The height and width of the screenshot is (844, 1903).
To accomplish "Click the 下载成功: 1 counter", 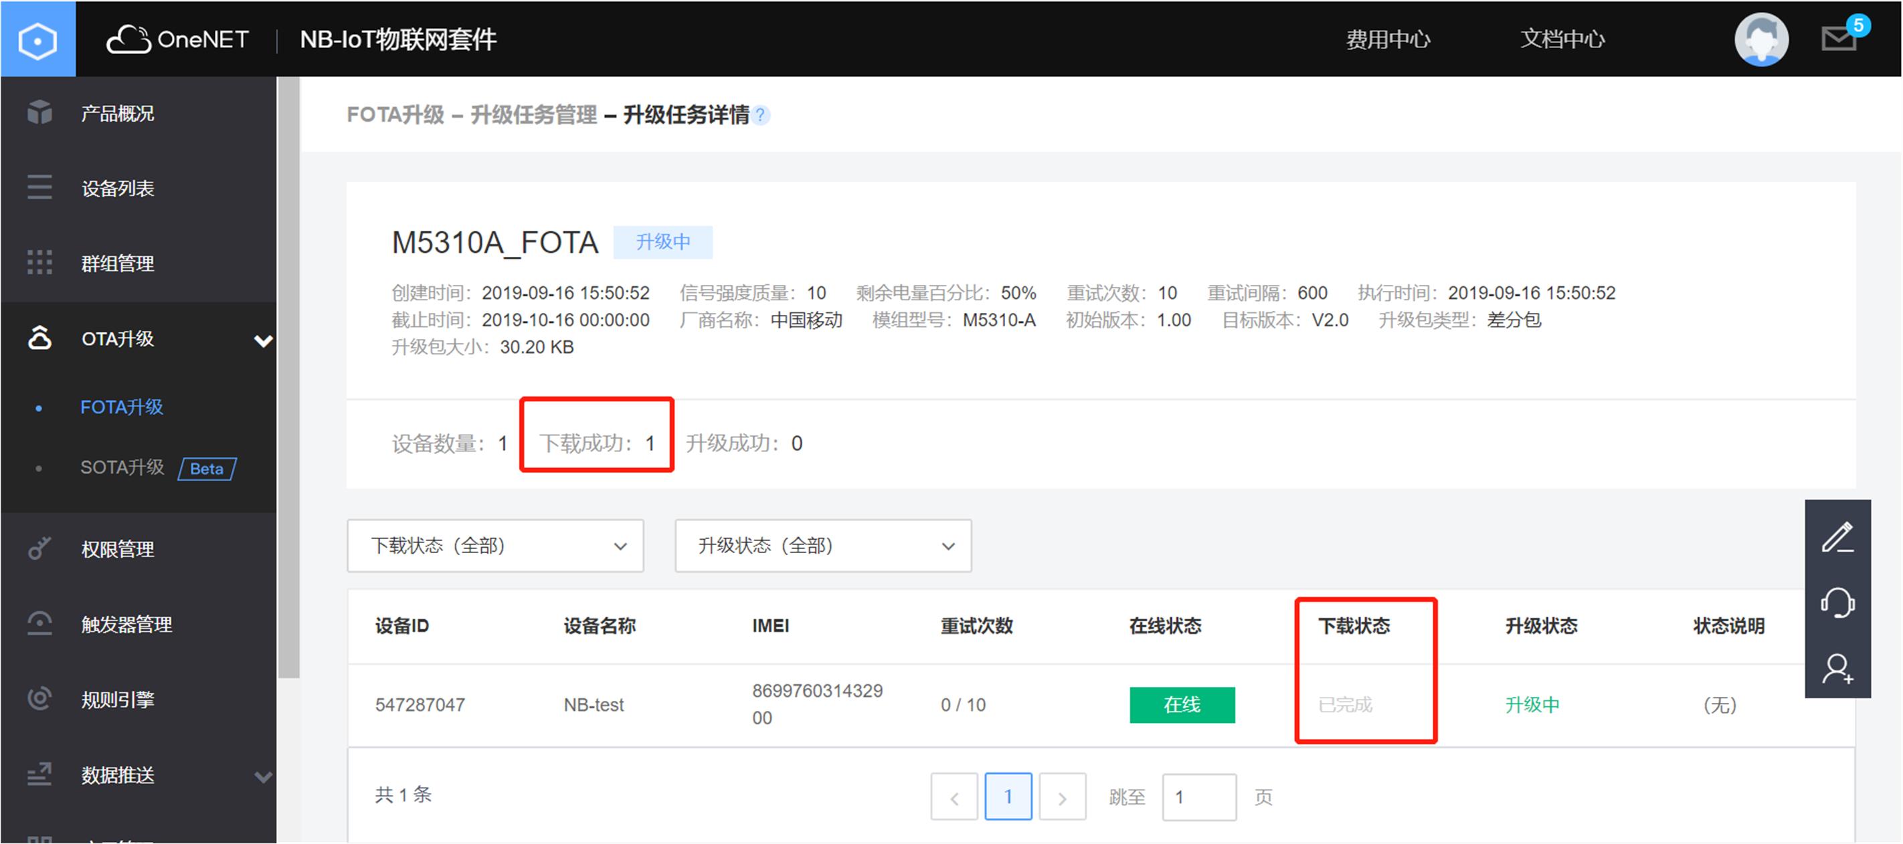I will 597,443.
